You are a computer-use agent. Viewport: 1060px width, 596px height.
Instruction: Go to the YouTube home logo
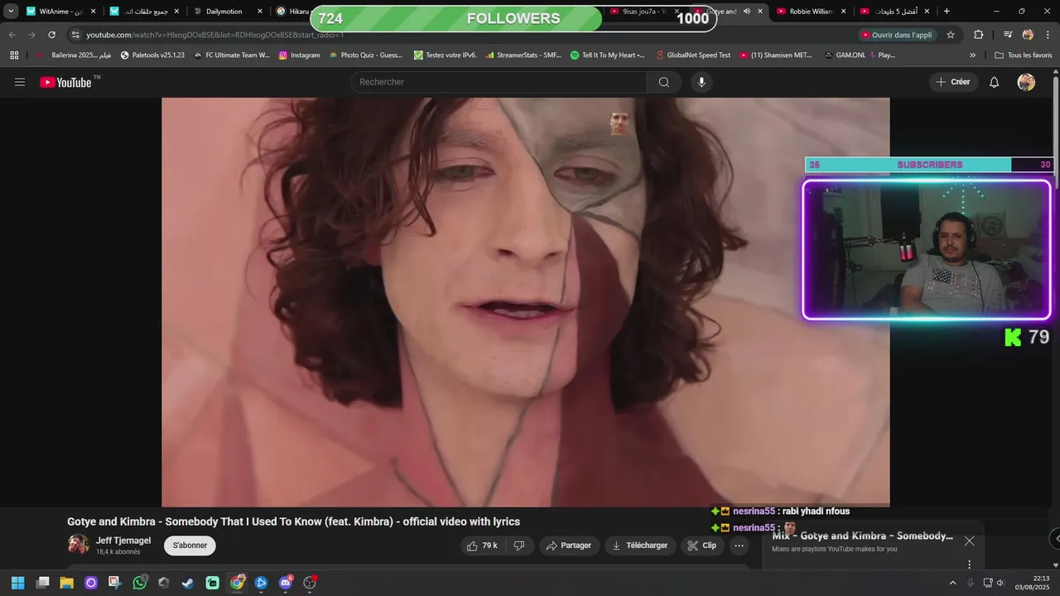tap(65, 82)
